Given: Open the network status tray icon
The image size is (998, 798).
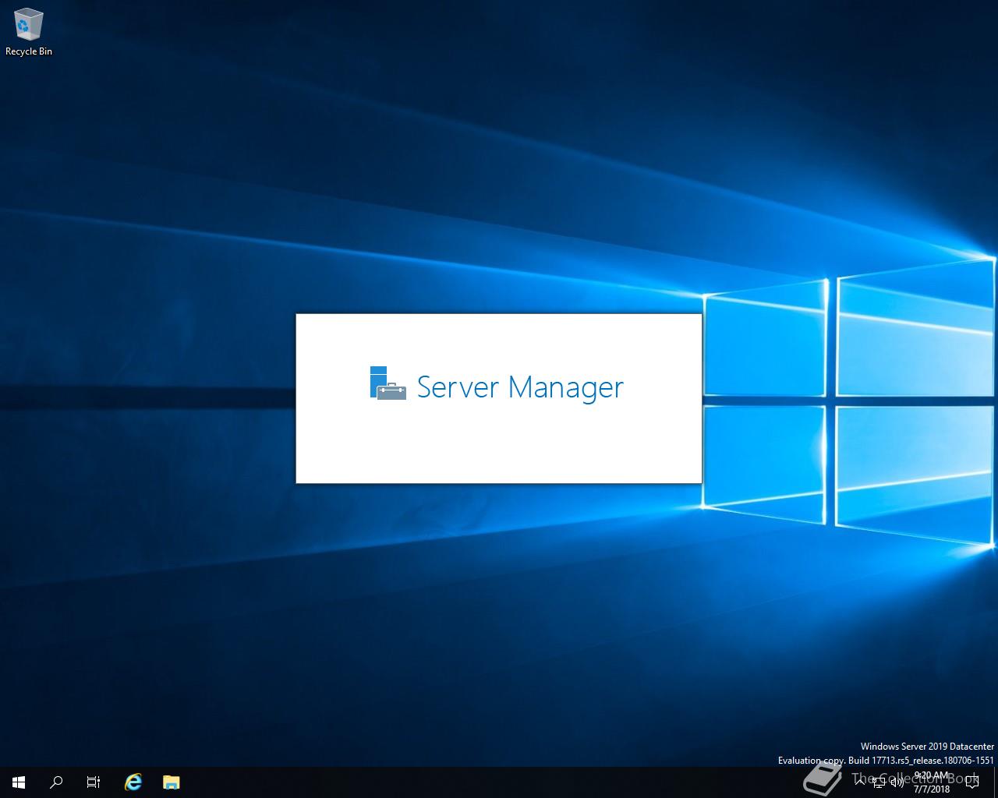Looking at the screenshot, I should click(879, 782).
